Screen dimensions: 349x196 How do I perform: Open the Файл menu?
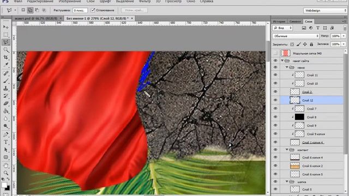pyautogui.click(x=18, y=1)
